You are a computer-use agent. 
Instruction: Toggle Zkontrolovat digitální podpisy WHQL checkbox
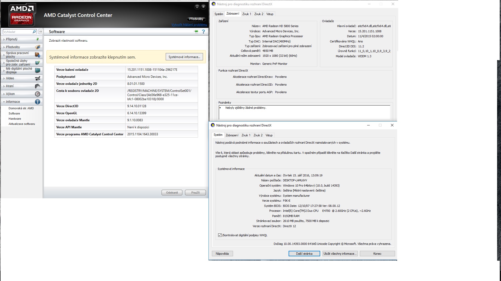click(x=220, y=235)
